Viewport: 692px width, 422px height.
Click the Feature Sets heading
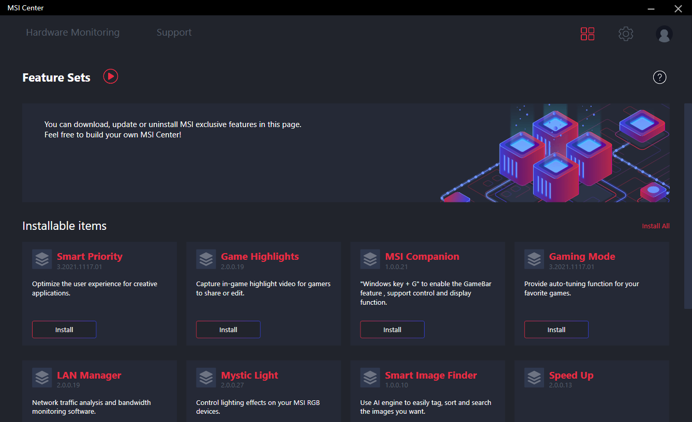(x=56, y=77)
